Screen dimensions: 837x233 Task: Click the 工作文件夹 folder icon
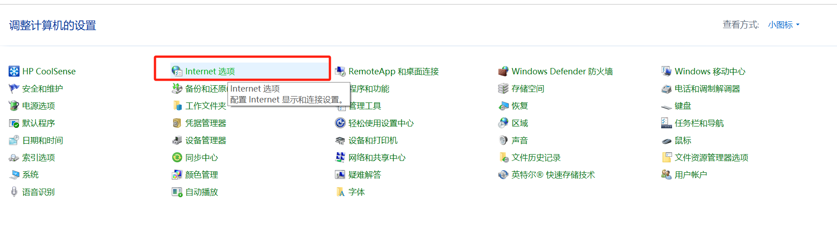pyautogui.click(x=177, y=106)
